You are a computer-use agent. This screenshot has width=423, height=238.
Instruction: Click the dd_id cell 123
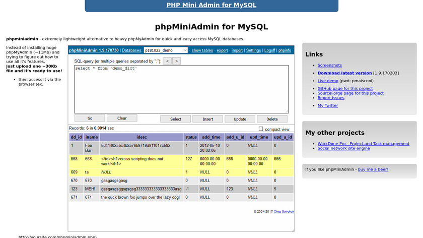(x=76, y=189)
